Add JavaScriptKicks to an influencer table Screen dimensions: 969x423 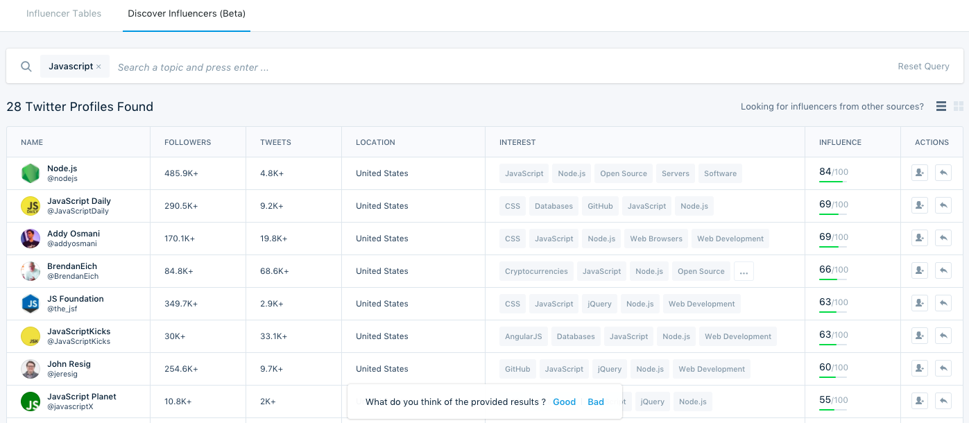[920, 336]
